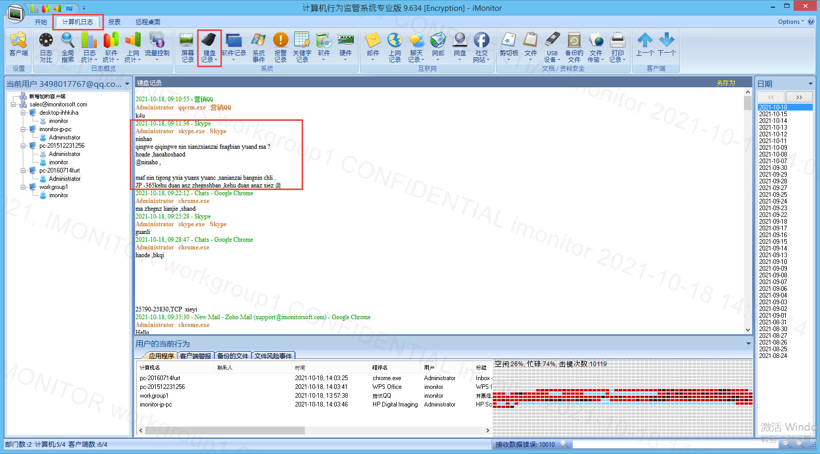This screenshot has height=454, width=820.
Task: Open the 当前用户 panel dropdown arrow
Action: tap(127, 84)
